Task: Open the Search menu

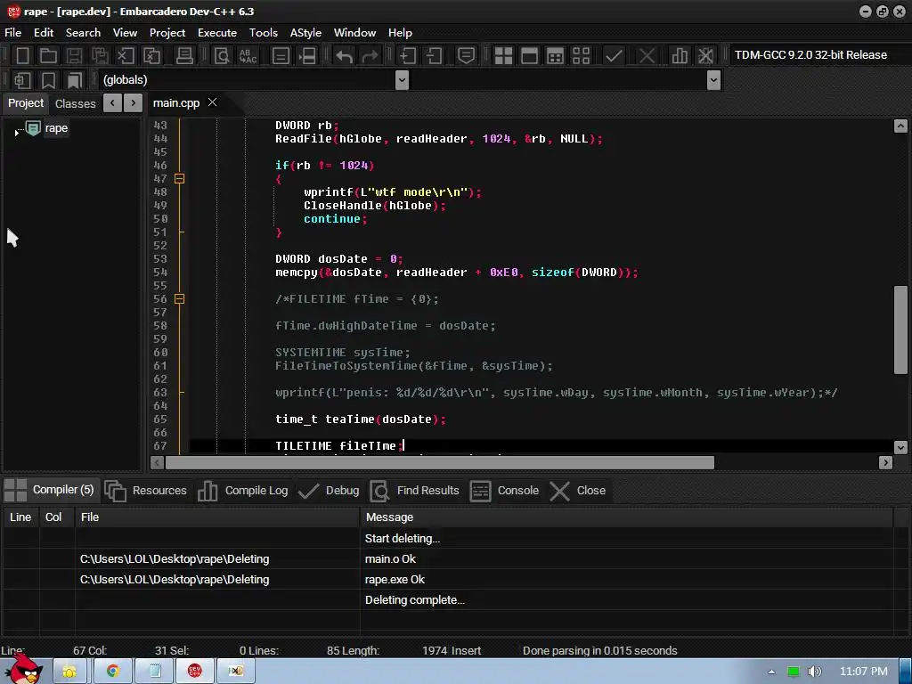Action: (x=83, y=33)
